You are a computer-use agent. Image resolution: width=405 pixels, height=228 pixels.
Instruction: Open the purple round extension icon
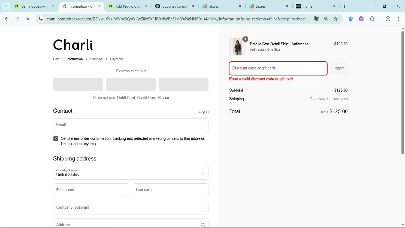tap(361, 19)
